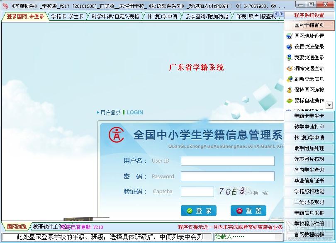Switch to 登录国网_未登录 tab
The height and width of the screenshot is (243, 336).
coord(25,16)
